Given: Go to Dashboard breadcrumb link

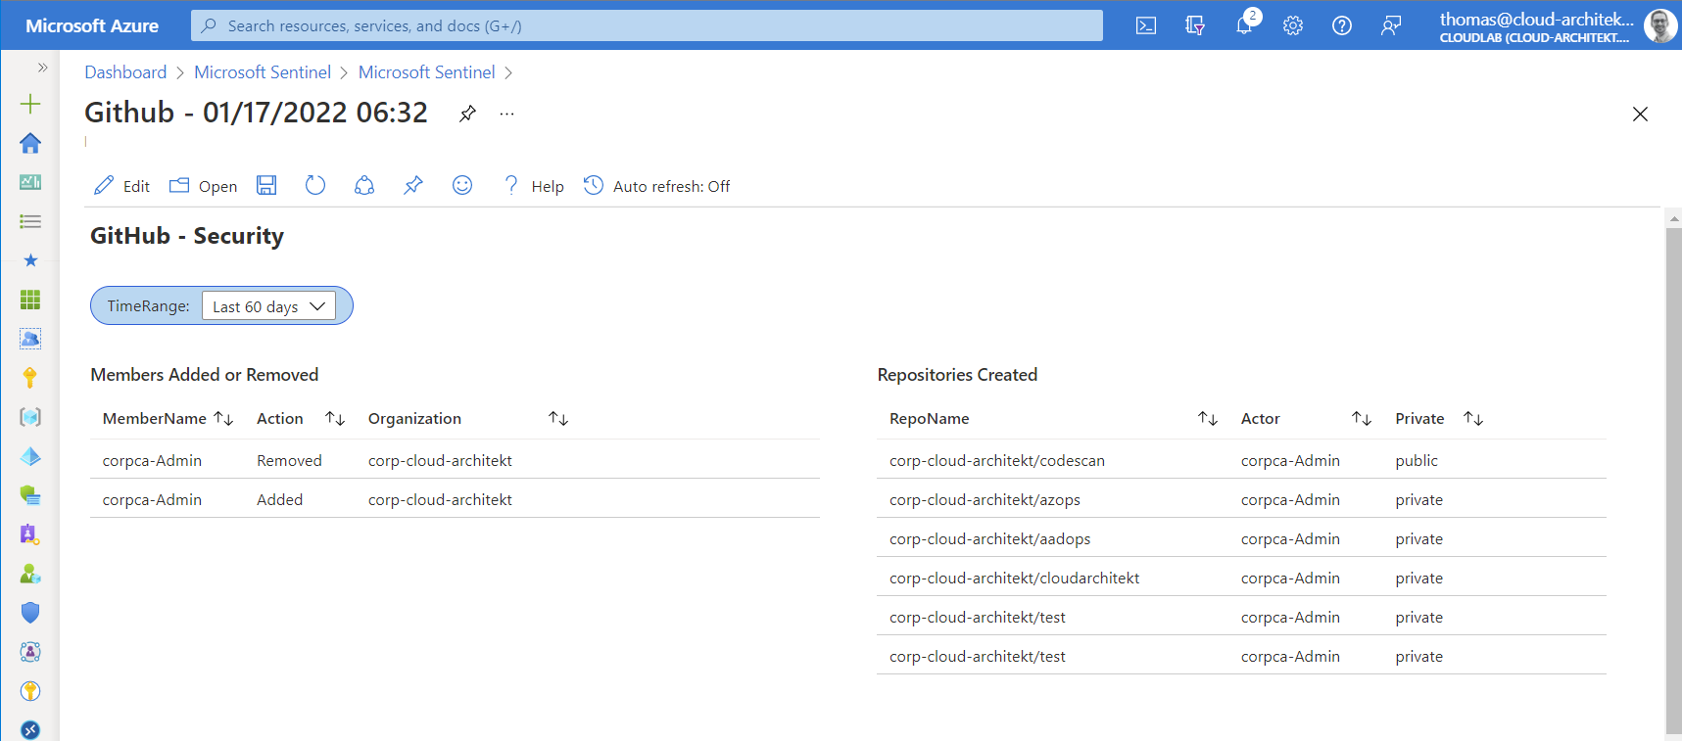Looking at the screenshot, I should pyautogui.click(x=125, y=72).
